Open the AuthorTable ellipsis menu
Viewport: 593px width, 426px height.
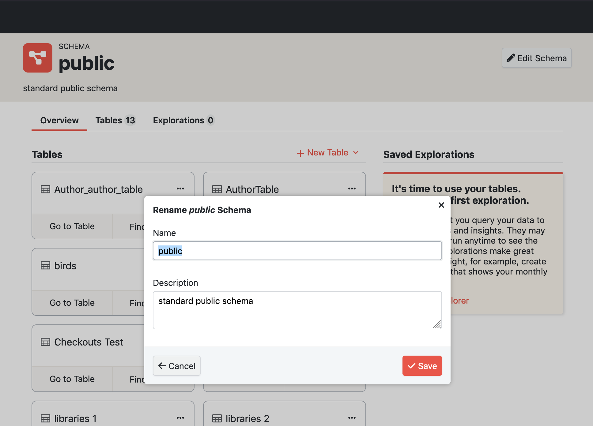click(352, 189)
